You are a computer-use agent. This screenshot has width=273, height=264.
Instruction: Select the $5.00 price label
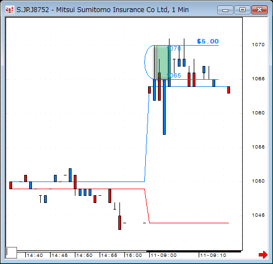208,41
